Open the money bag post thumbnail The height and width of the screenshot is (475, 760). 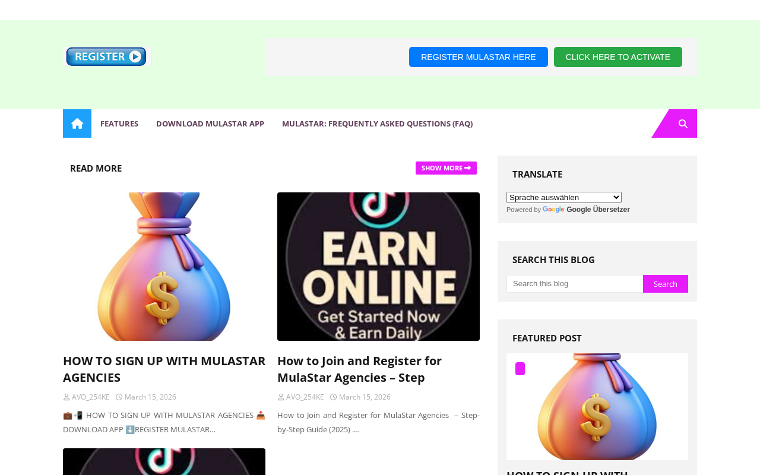pos(164,267)
